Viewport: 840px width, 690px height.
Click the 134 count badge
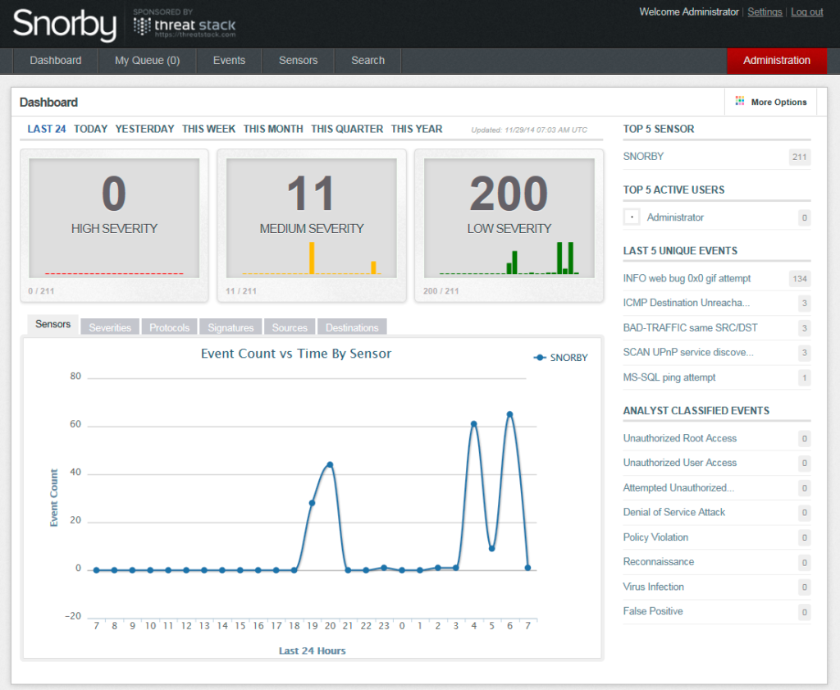pos(800,279)
